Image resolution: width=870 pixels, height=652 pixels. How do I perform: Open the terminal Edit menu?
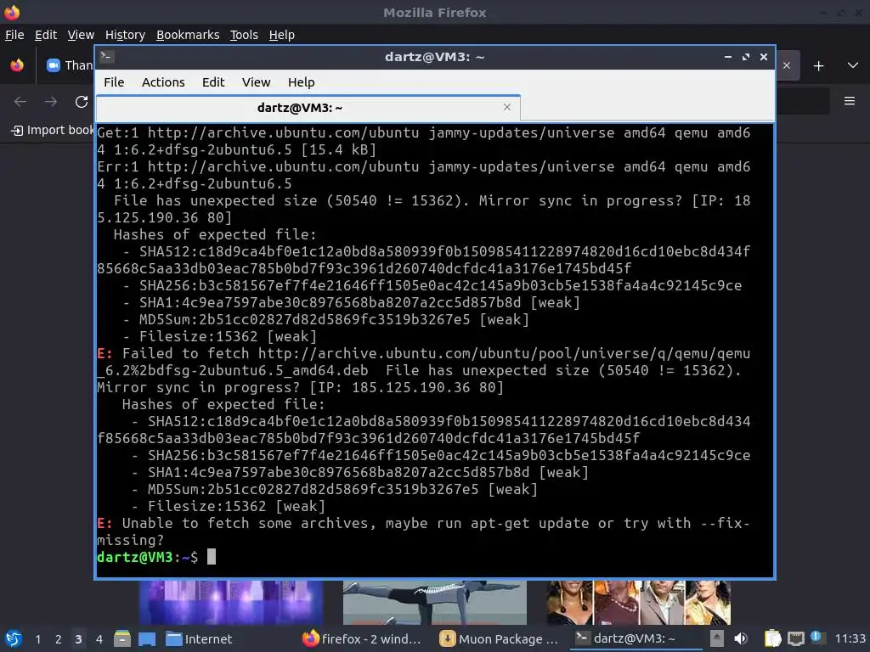[213, 82]
